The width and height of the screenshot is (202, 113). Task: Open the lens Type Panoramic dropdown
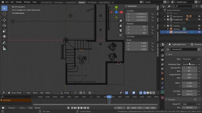[x=190, y=59]
